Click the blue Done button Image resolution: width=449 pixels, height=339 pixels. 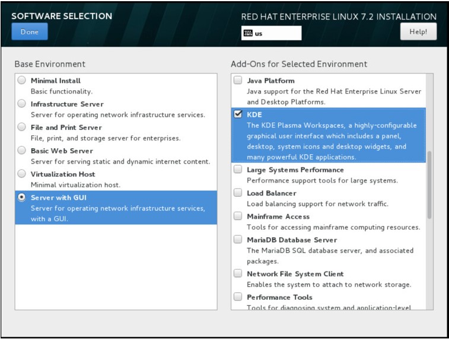(30, 31)
